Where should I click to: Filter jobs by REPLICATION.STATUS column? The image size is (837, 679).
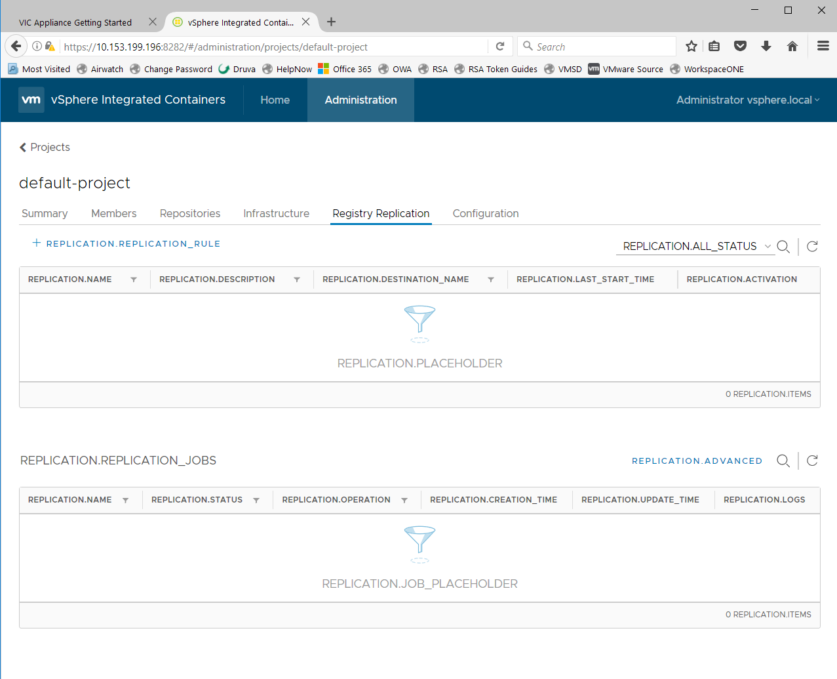click(x=256, y=500)
